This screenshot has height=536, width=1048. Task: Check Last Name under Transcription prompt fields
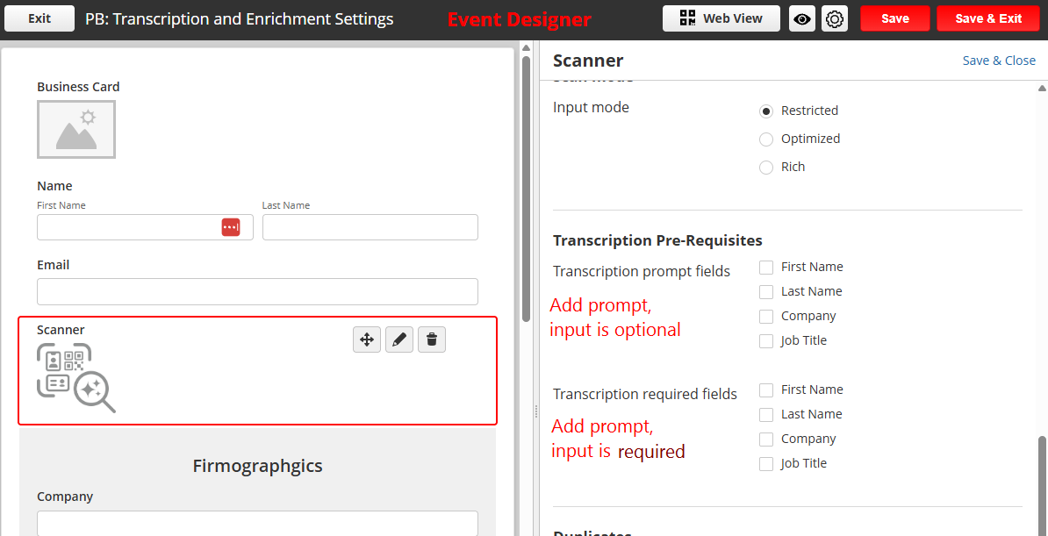[766, 292]
